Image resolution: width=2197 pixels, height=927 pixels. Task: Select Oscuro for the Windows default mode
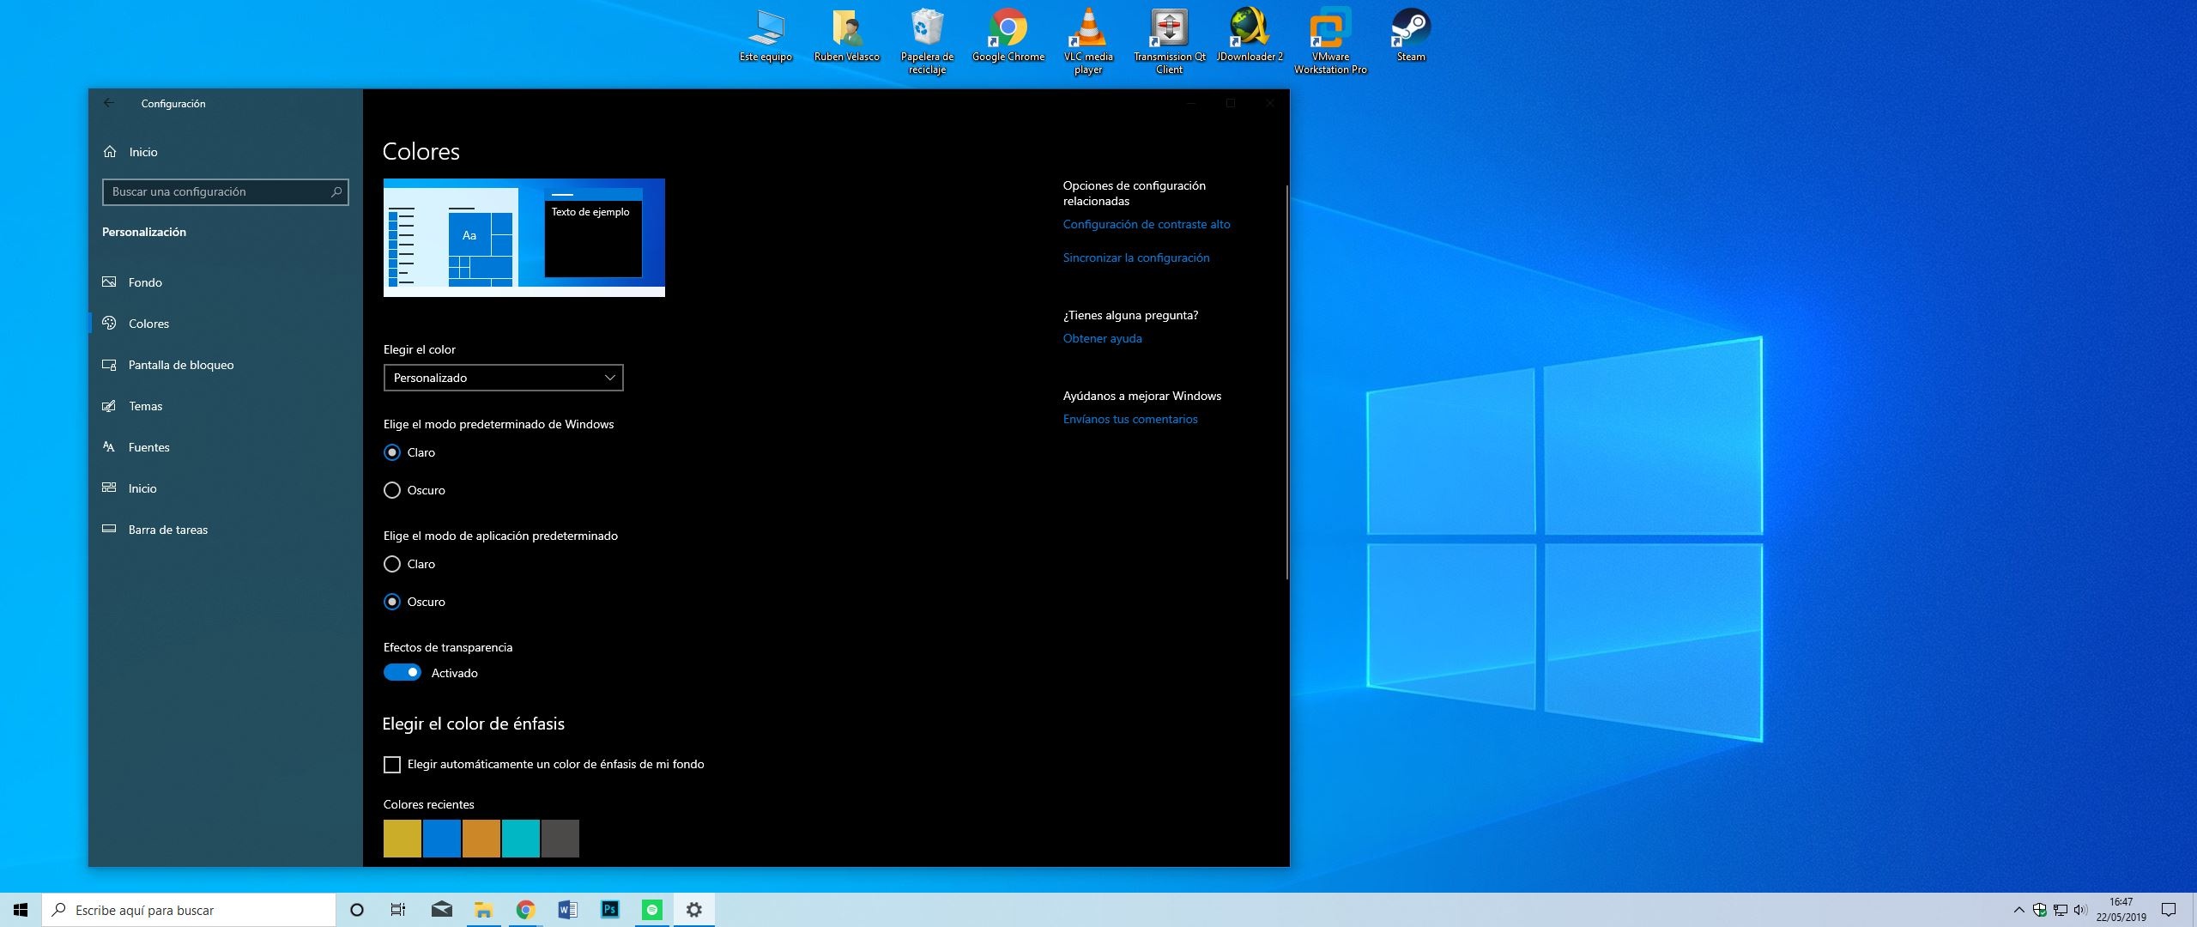coord(392,490)
